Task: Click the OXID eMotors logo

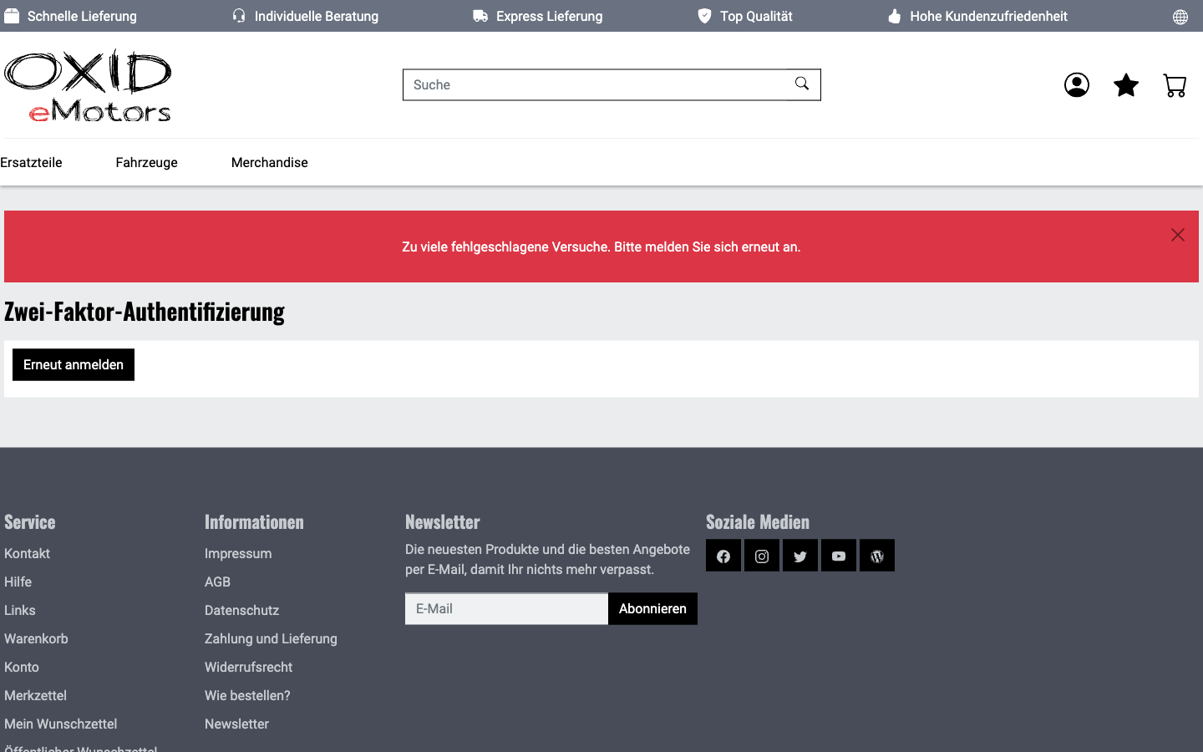Action: tap(88, 85)
